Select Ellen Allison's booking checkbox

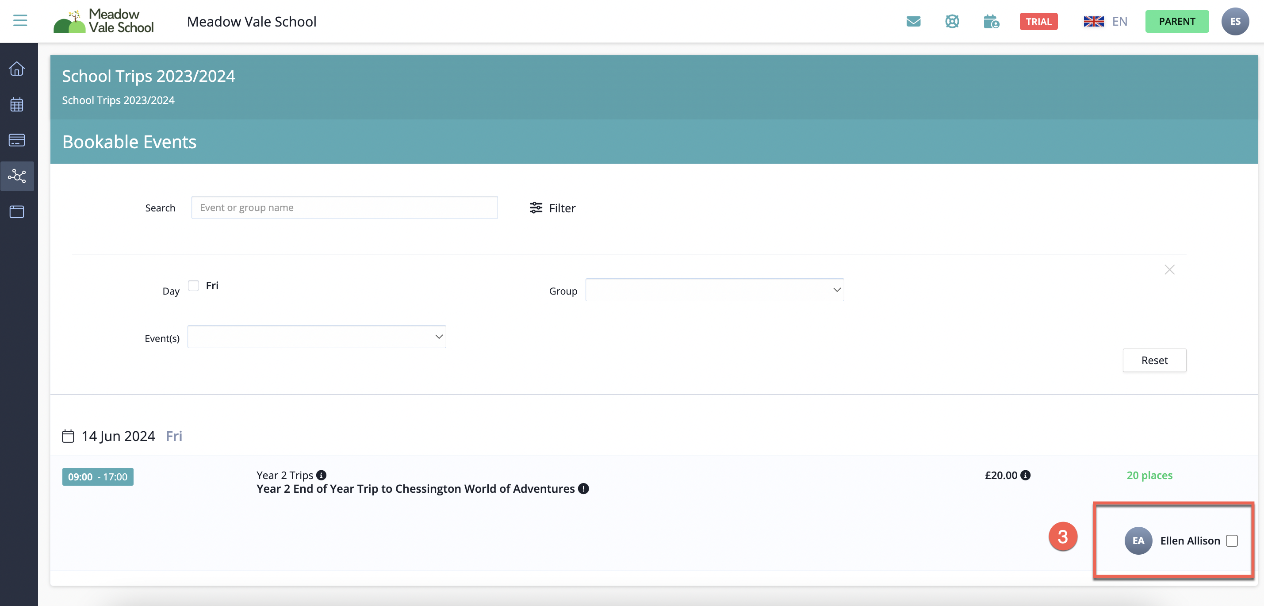(x=1232, y=541)
